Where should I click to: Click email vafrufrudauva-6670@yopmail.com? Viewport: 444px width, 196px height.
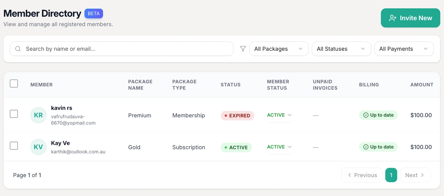pos(73,120)
